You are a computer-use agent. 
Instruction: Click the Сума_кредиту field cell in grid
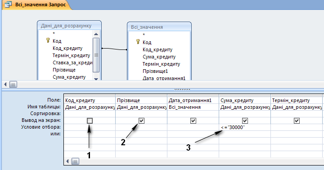pos(245,100)
